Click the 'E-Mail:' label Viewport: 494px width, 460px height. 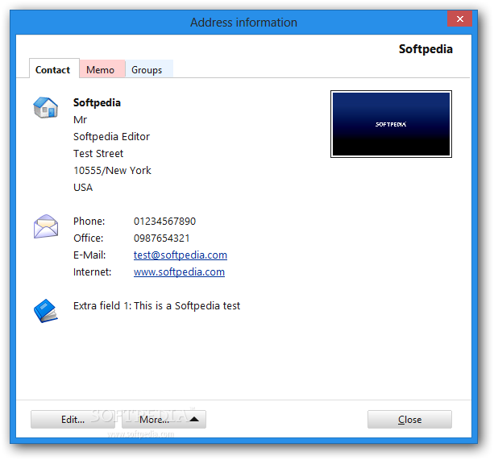[x=89, y=255]
